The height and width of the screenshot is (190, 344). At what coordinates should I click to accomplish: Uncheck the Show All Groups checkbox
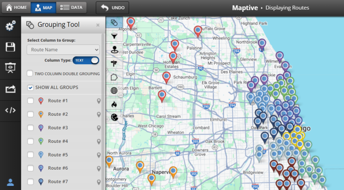point(30,87)
